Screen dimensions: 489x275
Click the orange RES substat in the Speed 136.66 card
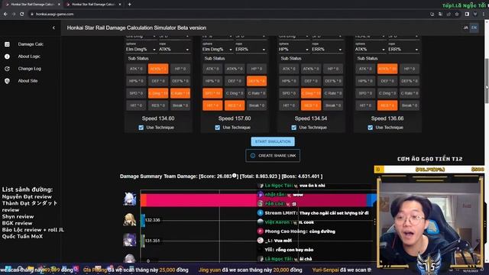pyautogui.click(x=387, y=105)
